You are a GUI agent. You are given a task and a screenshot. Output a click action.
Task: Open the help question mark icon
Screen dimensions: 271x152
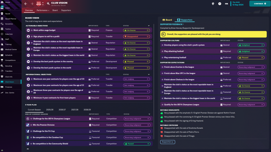click(x=220, y=4)
